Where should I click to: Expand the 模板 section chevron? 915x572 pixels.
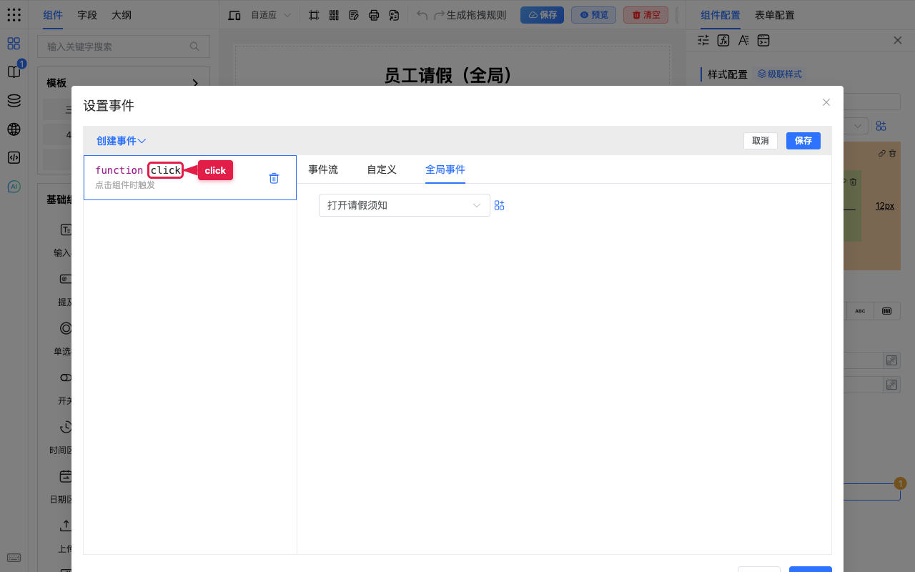[x=195, y=83]
